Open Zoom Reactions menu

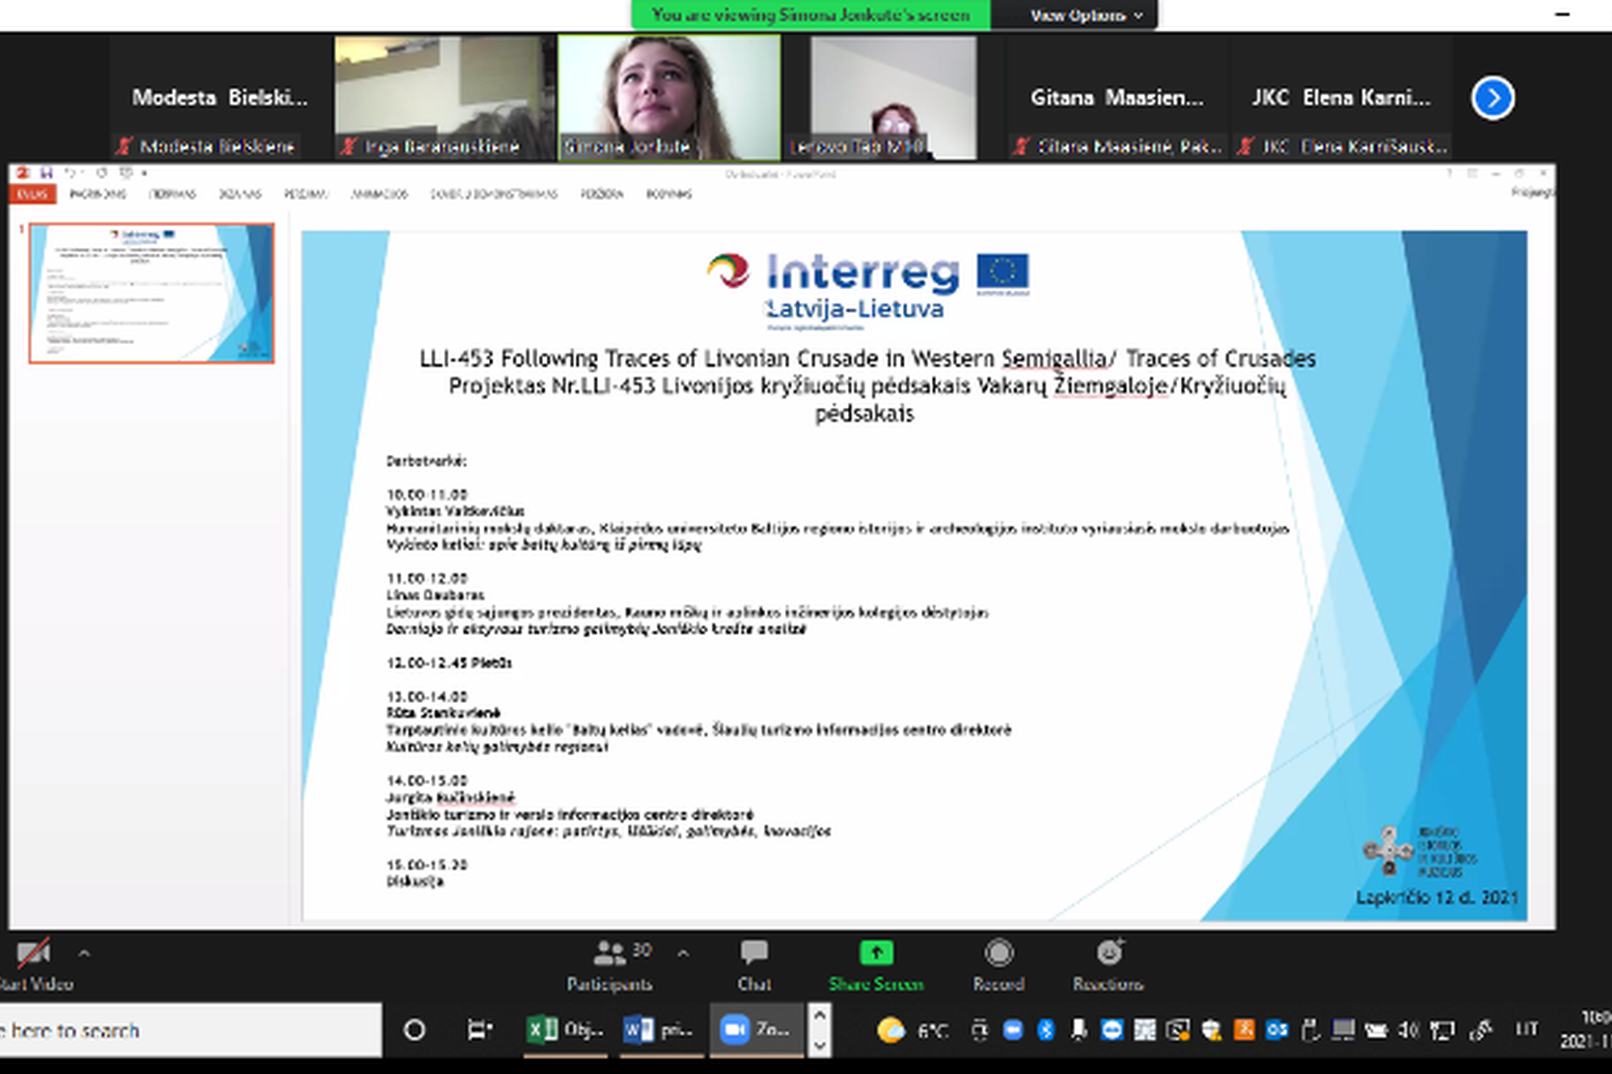[1108, 964]
